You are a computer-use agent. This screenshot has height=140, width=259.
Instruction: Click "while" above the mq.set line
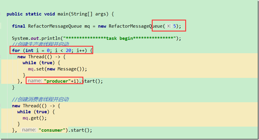coord(29,63)
